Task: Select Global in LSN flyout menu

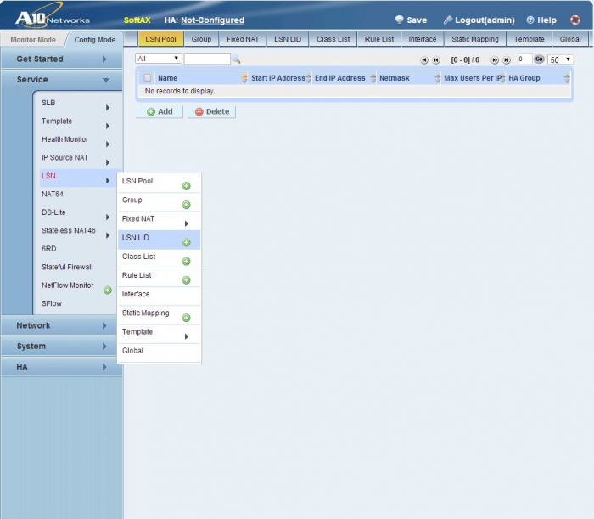Action: [160, 353]
